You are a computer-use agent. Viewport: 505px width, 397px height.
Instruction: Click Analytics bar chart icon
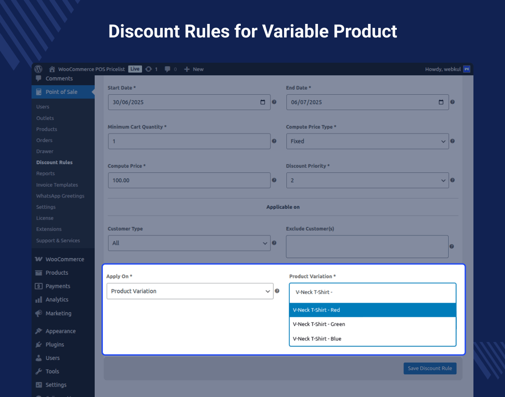[x=39, y=300]
